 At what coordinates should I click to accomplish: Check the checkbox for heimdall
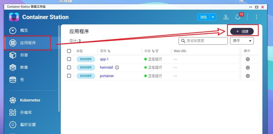69,68
